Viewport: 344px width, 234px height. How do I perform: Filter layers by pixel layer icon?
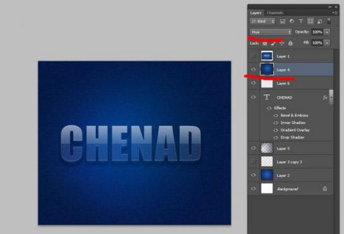[283, 21]
